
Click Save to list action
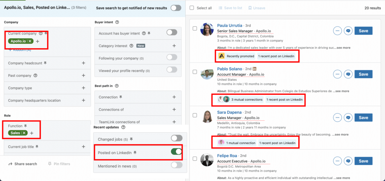pos(230,8)
